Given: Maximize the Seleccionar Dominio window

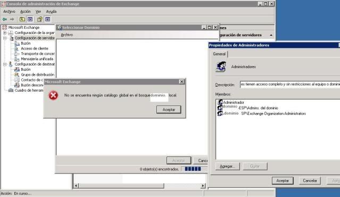Looking at the screenshot, I should coord(209,27).
